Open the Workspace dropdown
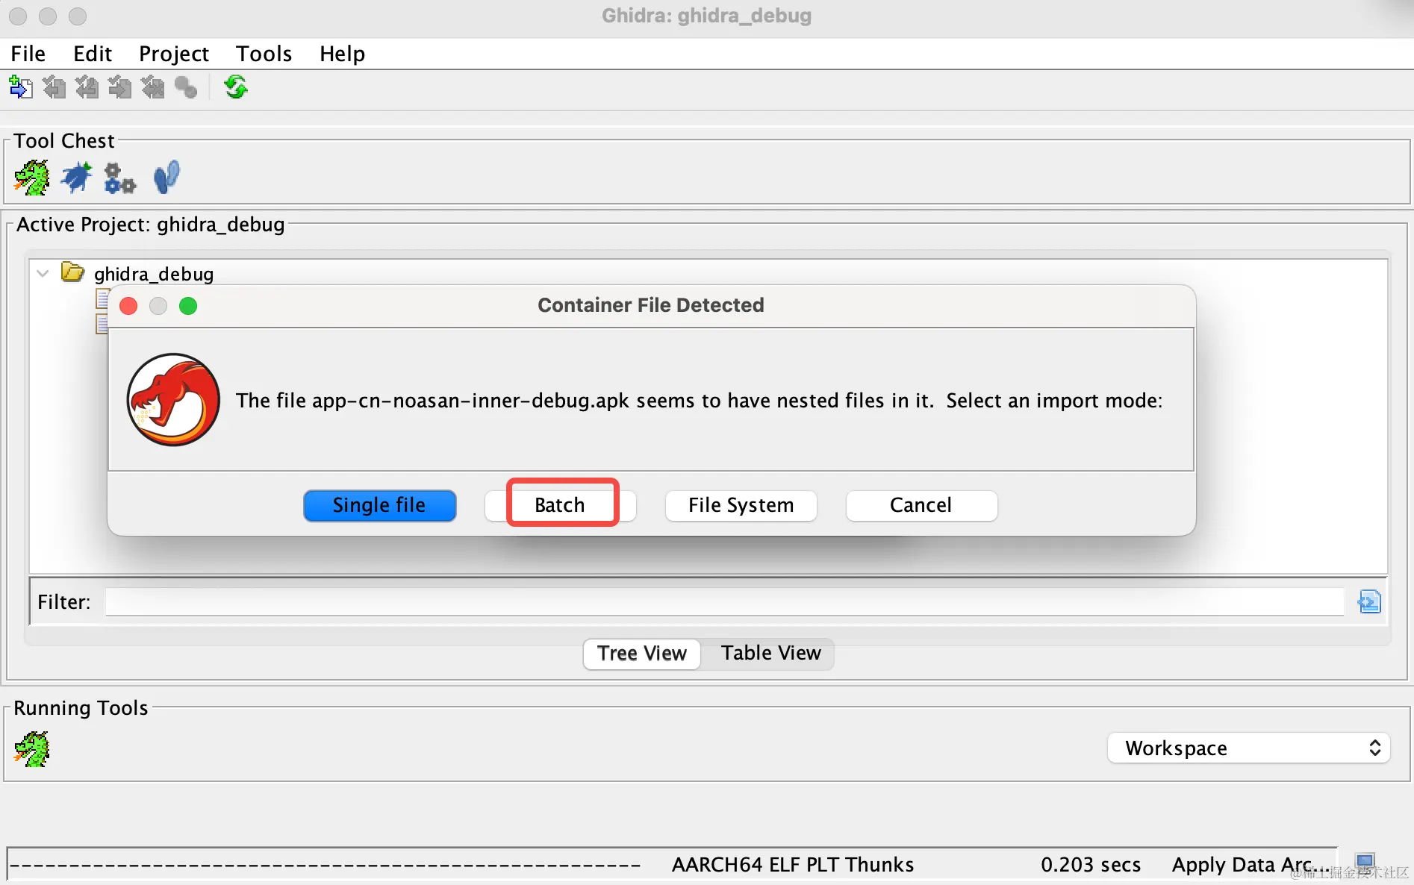Image resolution: width=1414 pixels, height=885 pixels. [1248, 748]
